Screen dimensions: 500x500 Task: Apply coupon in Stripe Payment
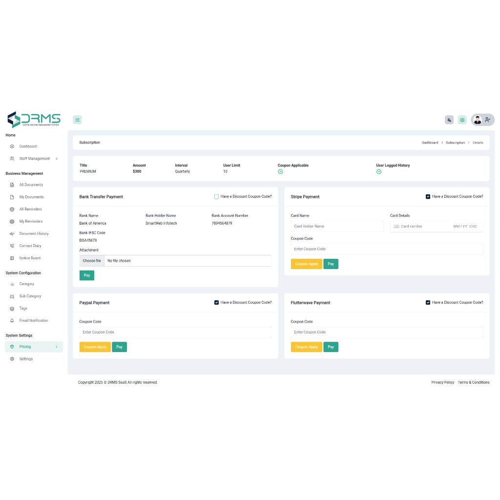point(307,264)
